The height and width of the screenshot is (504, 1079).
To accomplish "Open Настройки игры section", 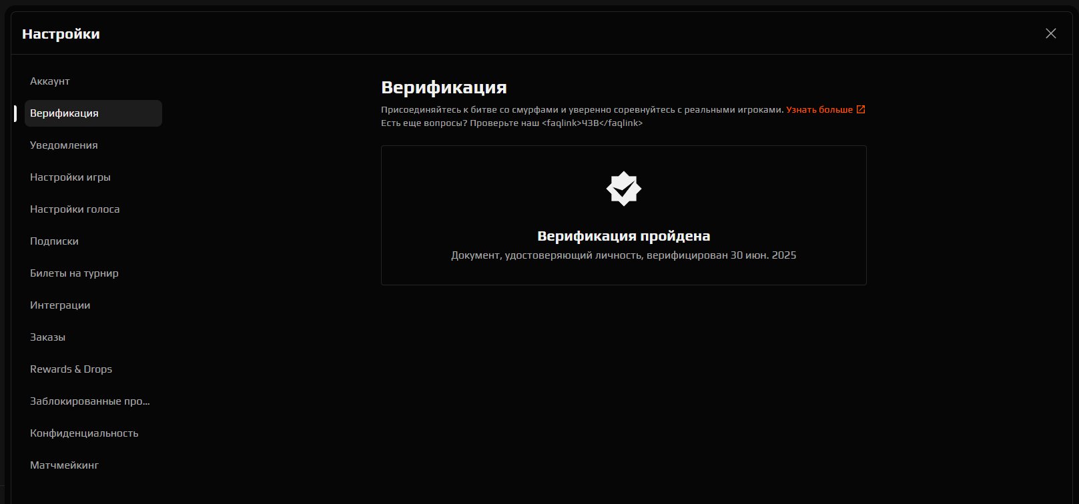I will click(x=70, y=177).
